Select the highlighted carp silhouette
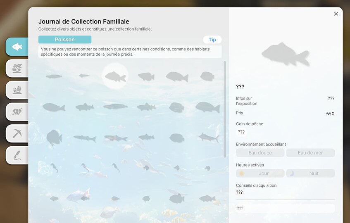Image resolution: width=350 pixels, height=223 pixels. 115,76
